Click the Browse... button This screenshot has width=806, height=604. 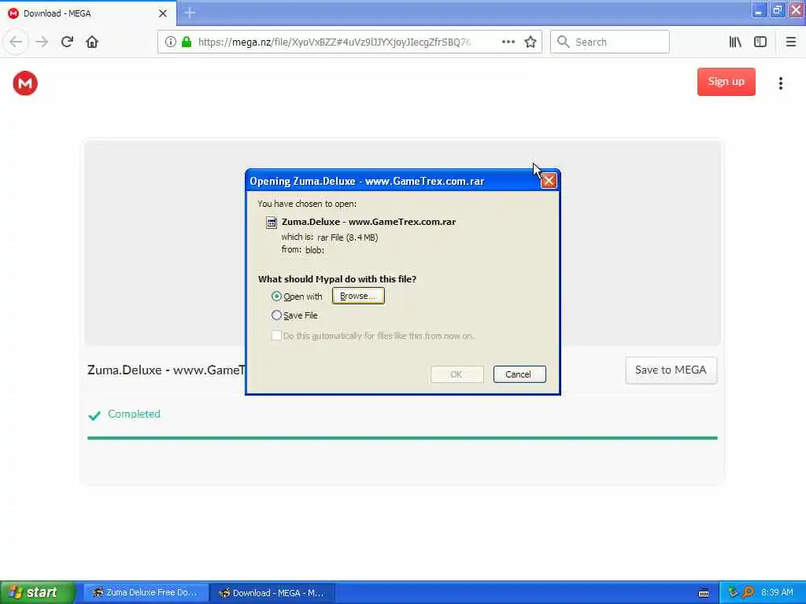358,296
